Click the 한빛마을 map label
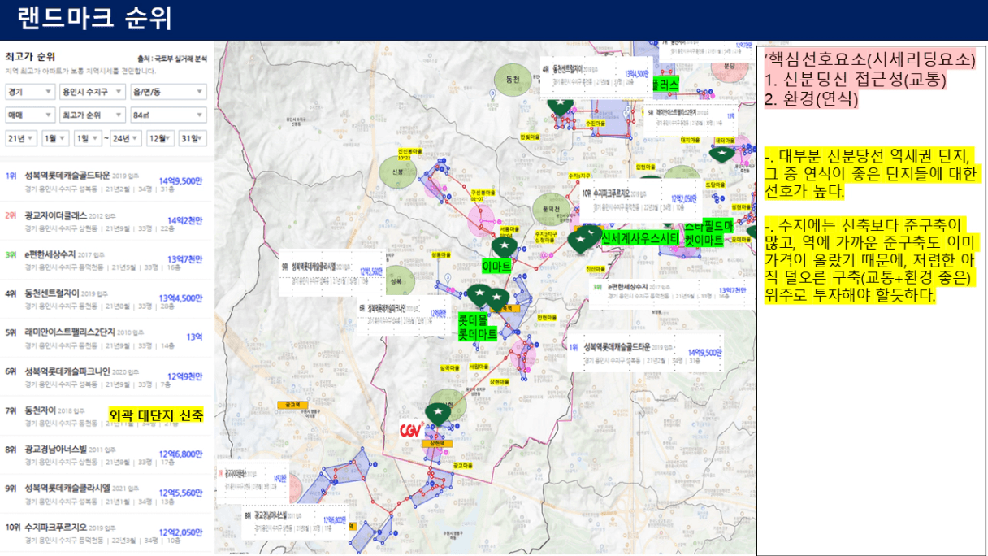Viewport: 988px width, 556px height. point(530,137)
